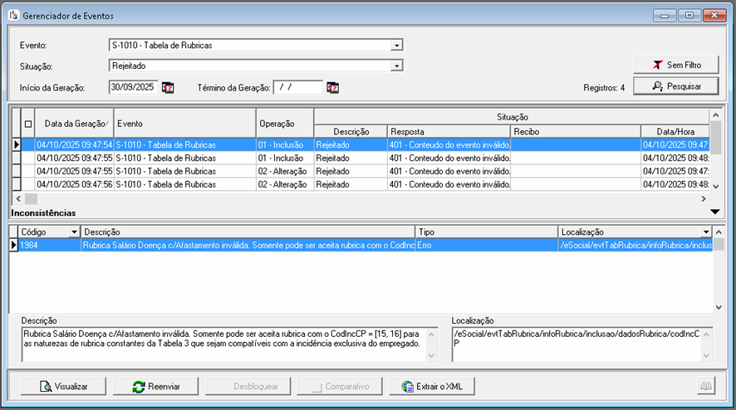Click the Operação column header
Screen dimensions: 736x410
click(285, 124)
